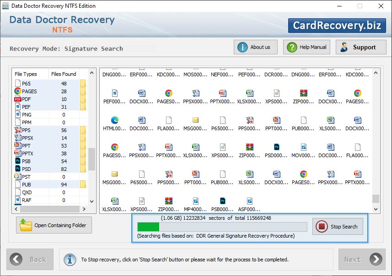Screen dimensions: 392x276
Task: Select the PPM blank file icon
Action: pyautogui.click(x=18, y=122)
